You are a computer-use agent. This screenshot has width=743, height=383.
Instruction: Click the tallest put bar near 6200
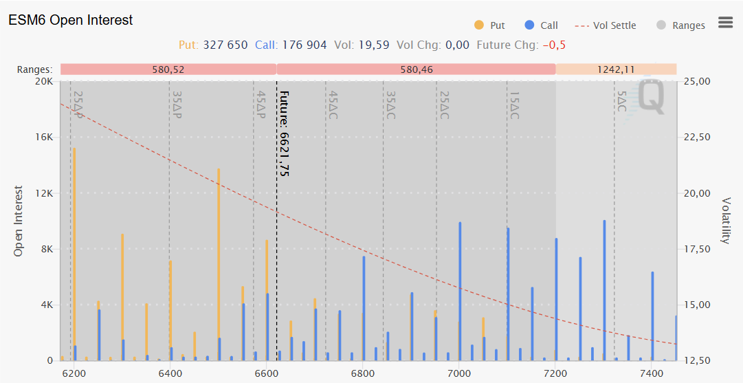74,254
